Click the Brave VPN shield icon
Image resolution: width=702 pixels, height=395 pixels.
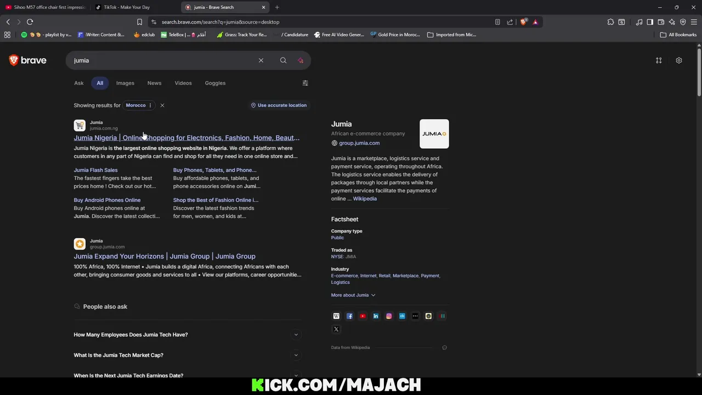683,22
